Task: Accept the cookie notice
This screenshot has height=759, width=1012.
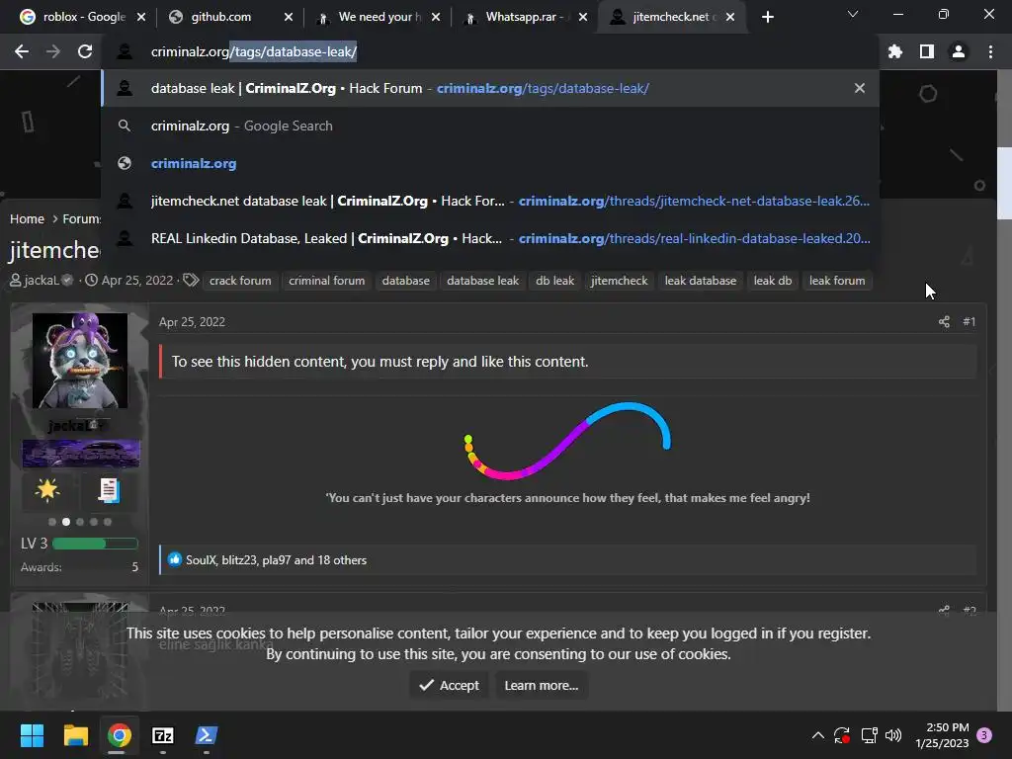Action: (x=449, y=686)
